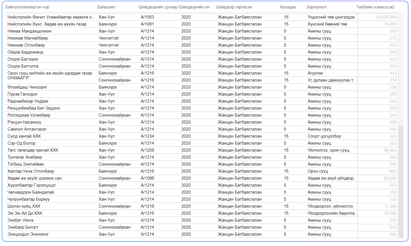Click the Зориулалт column header
Screen dimensions: 411x246
coord(316,7)
